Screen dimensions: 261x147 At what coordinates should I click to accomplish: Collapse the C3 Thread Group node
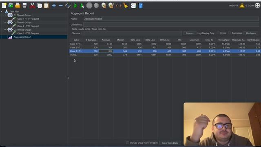click(5, 30)
